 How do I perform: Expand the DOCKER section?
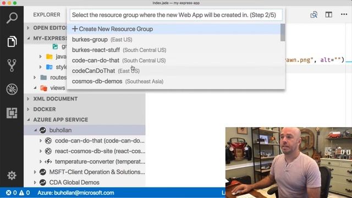pos(28,109)
